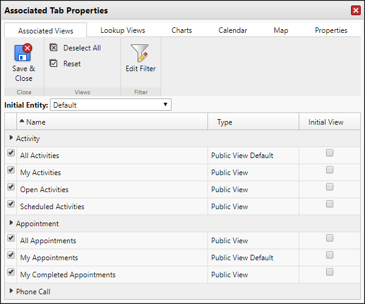Viewport: 365px width, 304px height.
Task: Collapse the Appointment group
Action: coord(12,224)
